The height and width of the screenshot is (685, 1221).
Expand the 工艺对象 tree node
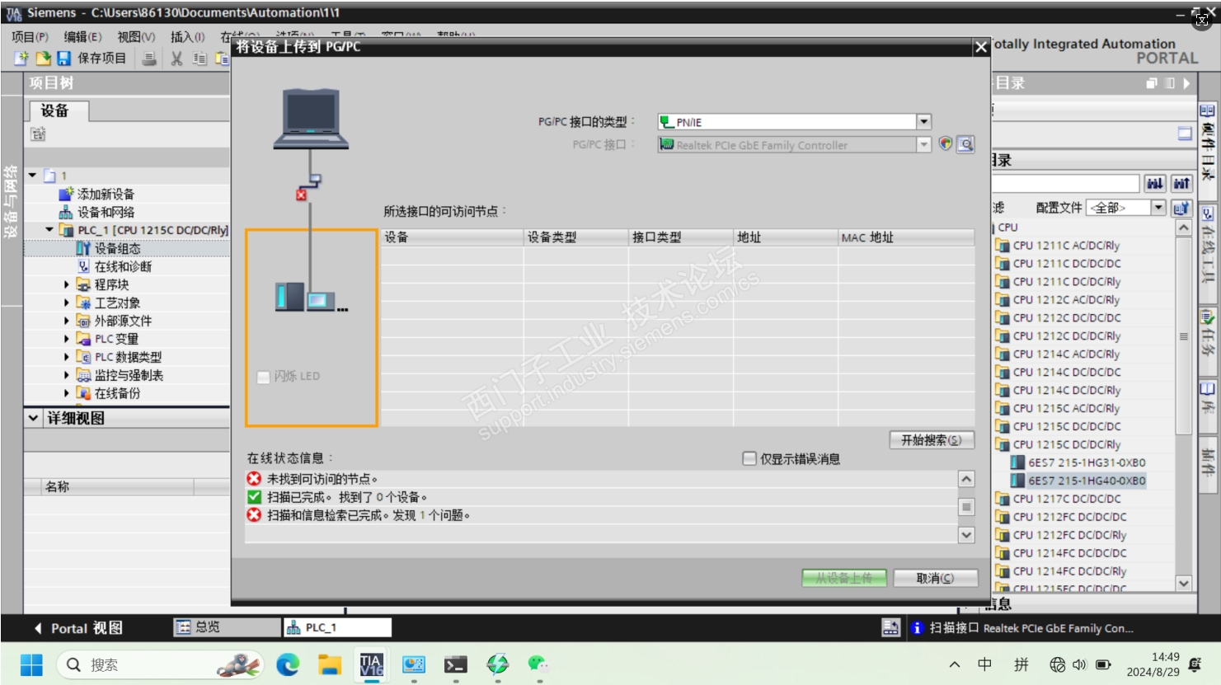pyautogui.click(x=67, y=303)
